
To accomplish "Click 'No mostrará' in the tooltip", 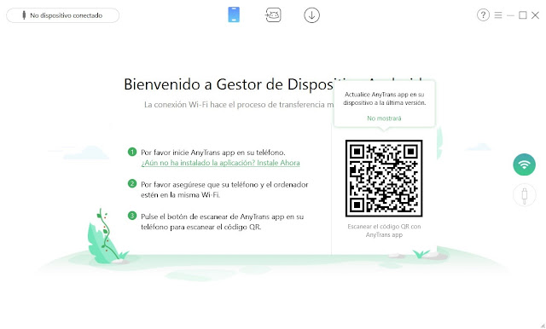I will 384,118.
